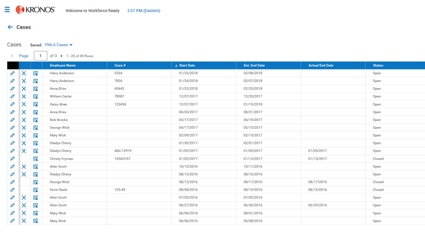Sort by Employee Name column header
The width and height of the screenshot is (425, 239).
tap(63, 65)
